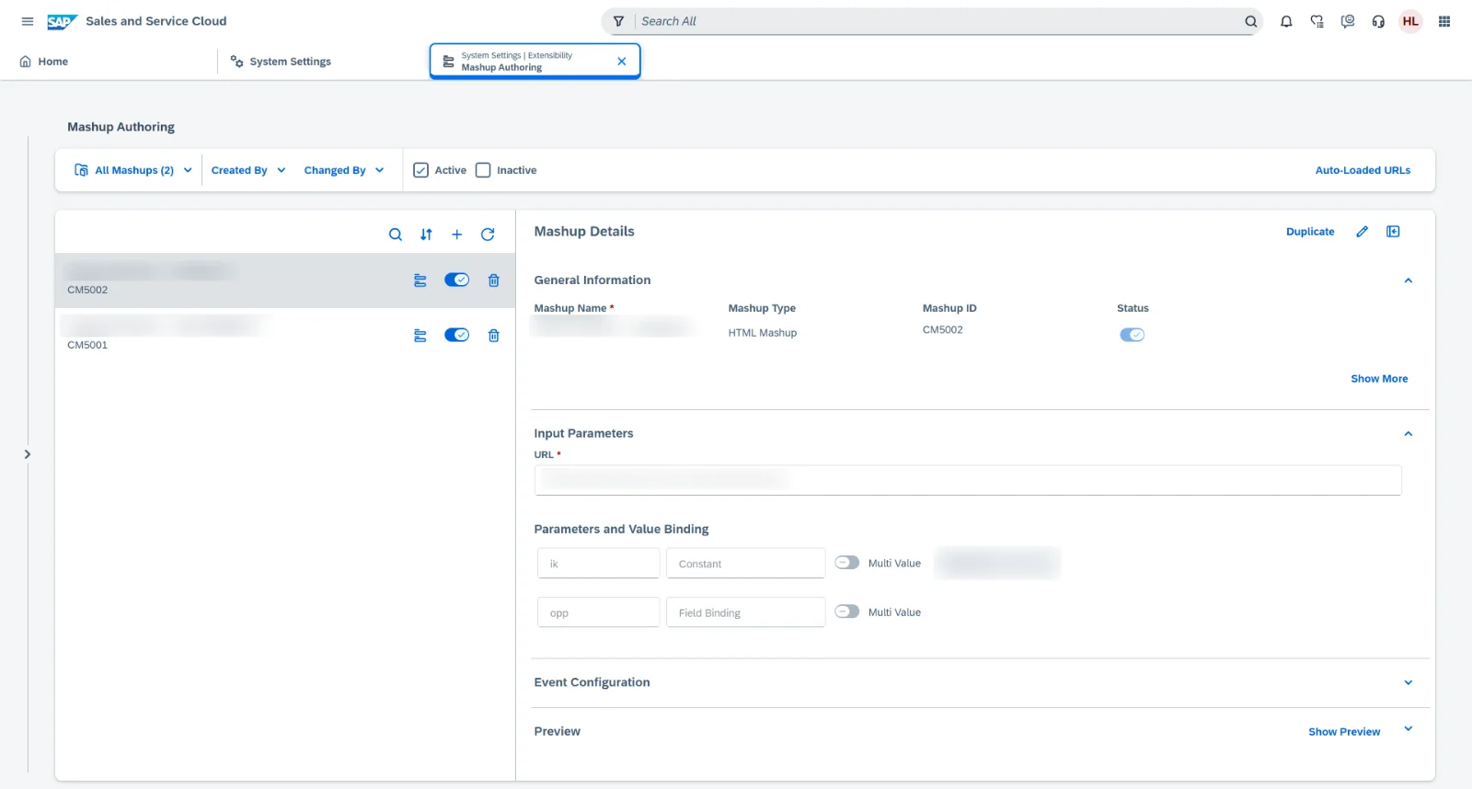Open the feedback speech bubble icon
This screenshot has width=1472, height=789.
click(x=1348, y=21)
